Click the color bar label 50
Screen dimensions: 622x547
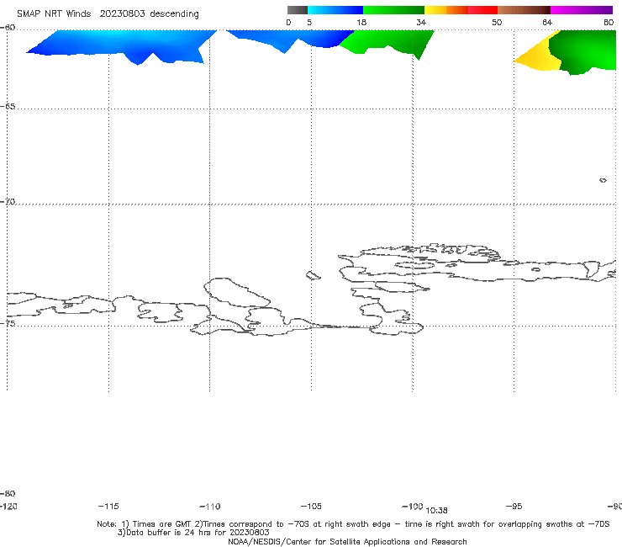pos(497,23)
